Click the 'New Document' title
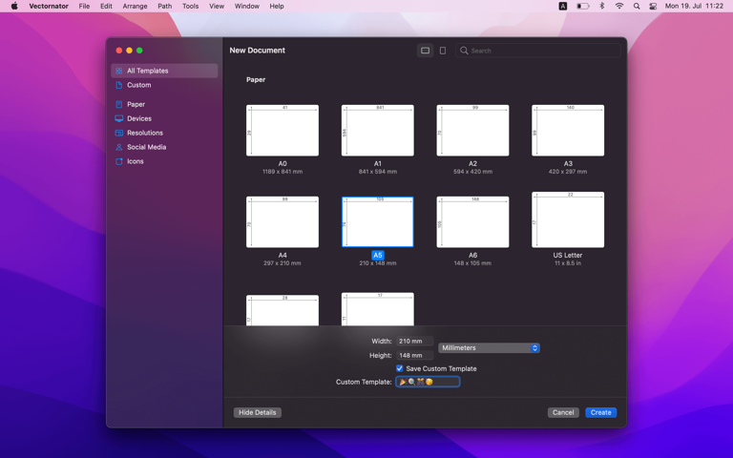The image size is (733, 458). pos(257,51)
